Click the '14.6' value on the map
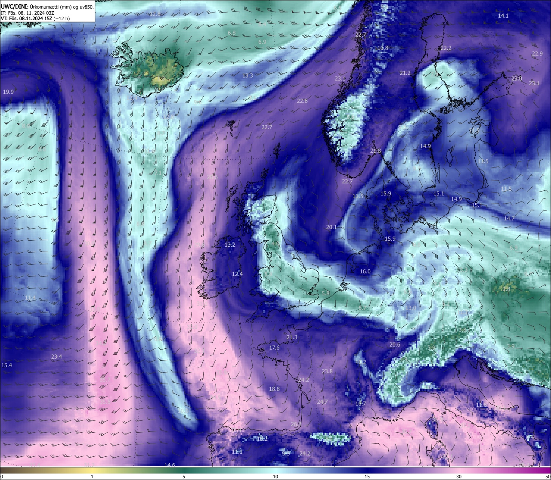The image size is (551, 480). coord(170,465)
